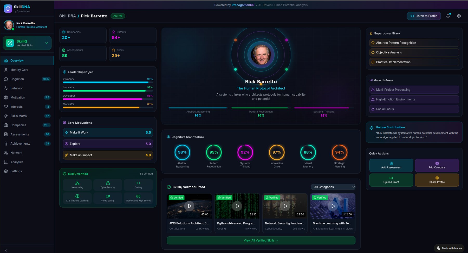
Task: Click the notification bell icon
Action: 448,16
